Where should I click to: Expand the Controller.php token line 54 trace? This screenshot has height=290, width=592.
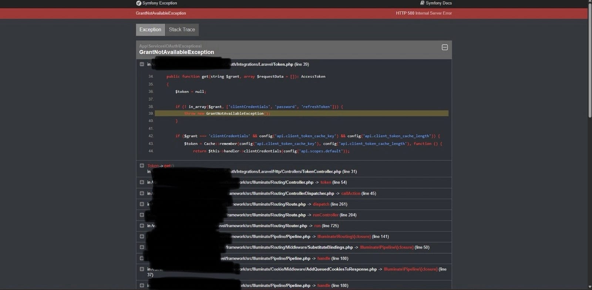click(x=142, y=182)
